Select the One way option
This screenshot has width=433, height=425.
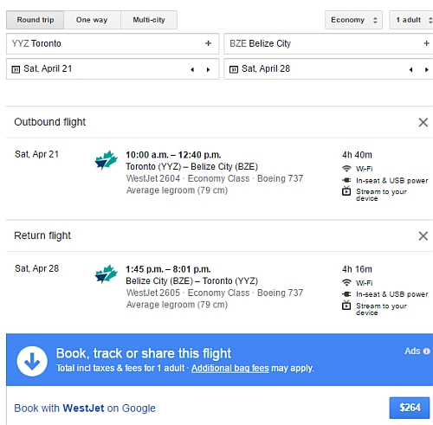(92, 20)
